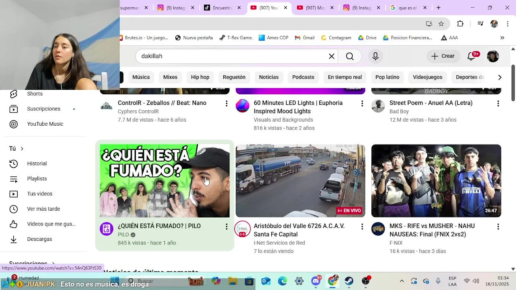Open the I-Net Servicios de Red avatar

click(242, 229)
